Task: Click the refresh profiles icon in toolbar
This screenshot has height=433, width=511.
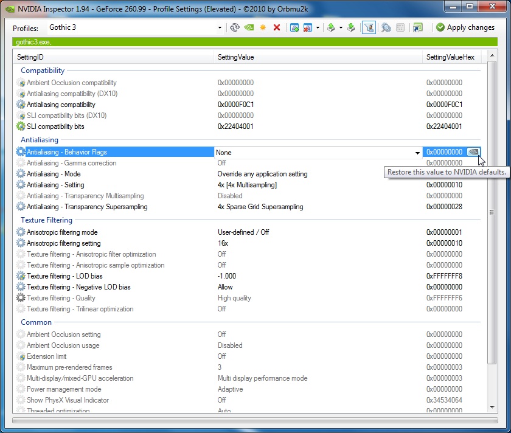Action: pyautogui.click(x=235, y=27)
